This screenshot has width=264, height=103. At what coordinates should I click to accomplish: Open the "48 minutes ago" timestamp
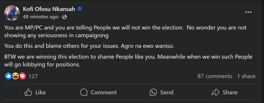click(x=40, y=17)
